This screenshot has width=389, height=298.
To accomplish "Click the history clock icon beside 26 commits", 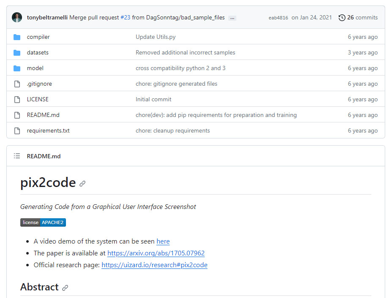I will (x=342, y=17).
